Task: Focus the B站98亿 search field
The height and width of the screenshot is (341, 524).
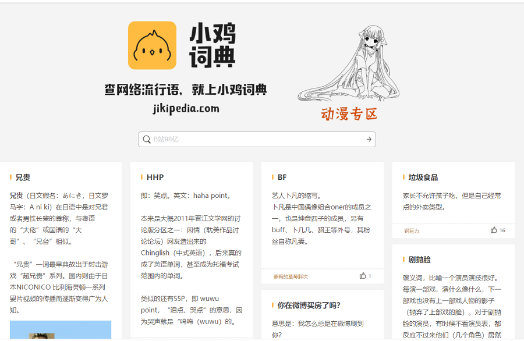Action: click(257, 139)
